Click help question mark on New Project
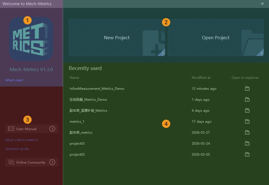 (x=163, y=54)
